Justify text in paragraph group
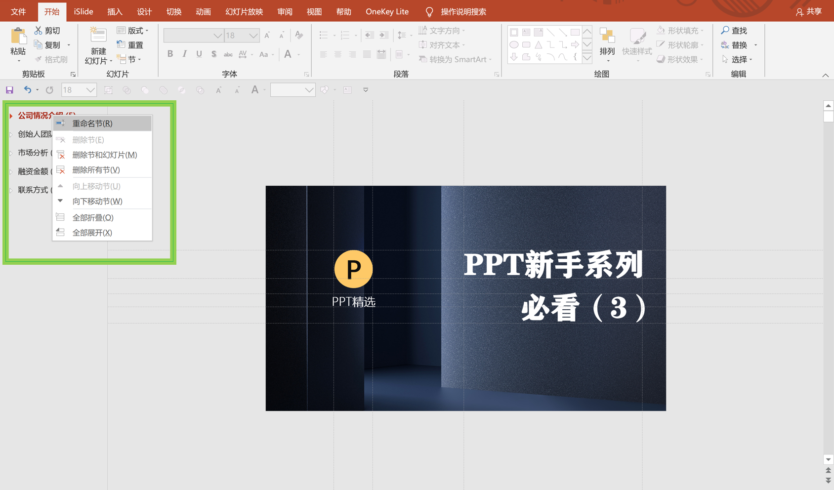This screenshot has height=490, width=834. coord(367,54)
